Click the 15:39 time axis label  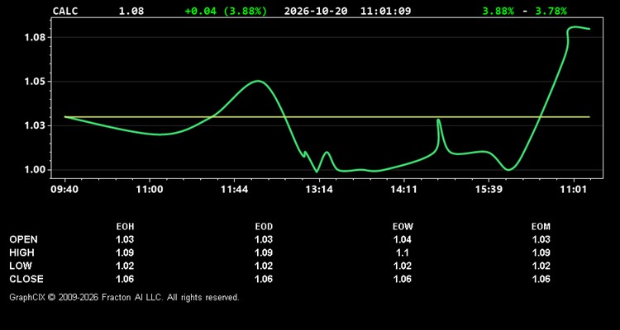click(x=489, y=190)
